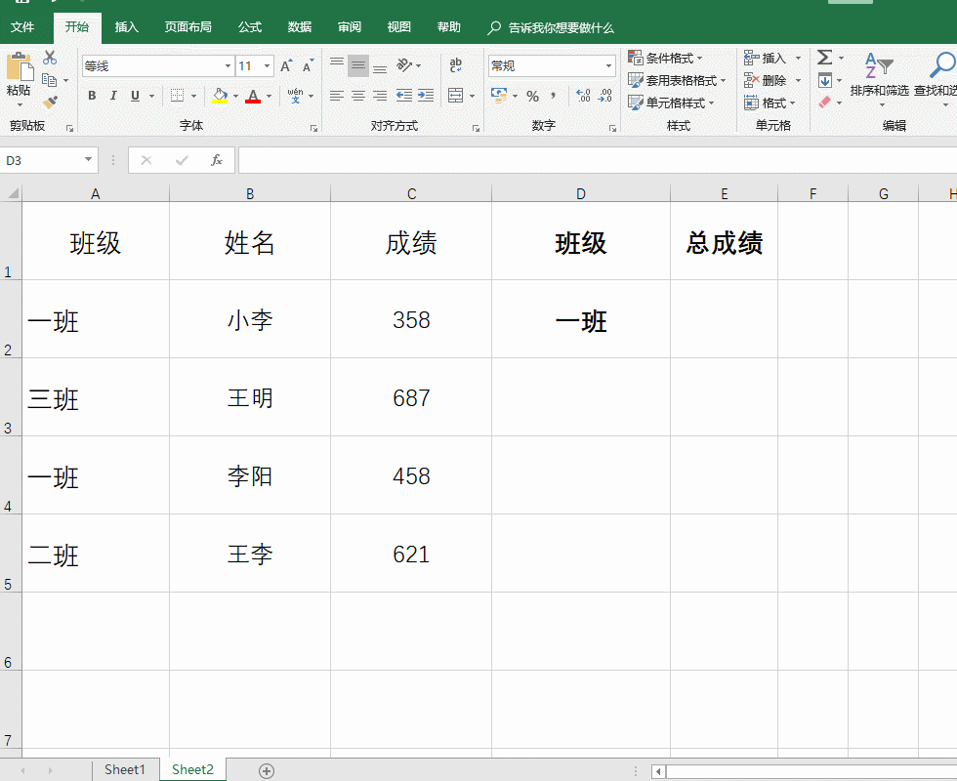Click the merge and center icon

455,96
